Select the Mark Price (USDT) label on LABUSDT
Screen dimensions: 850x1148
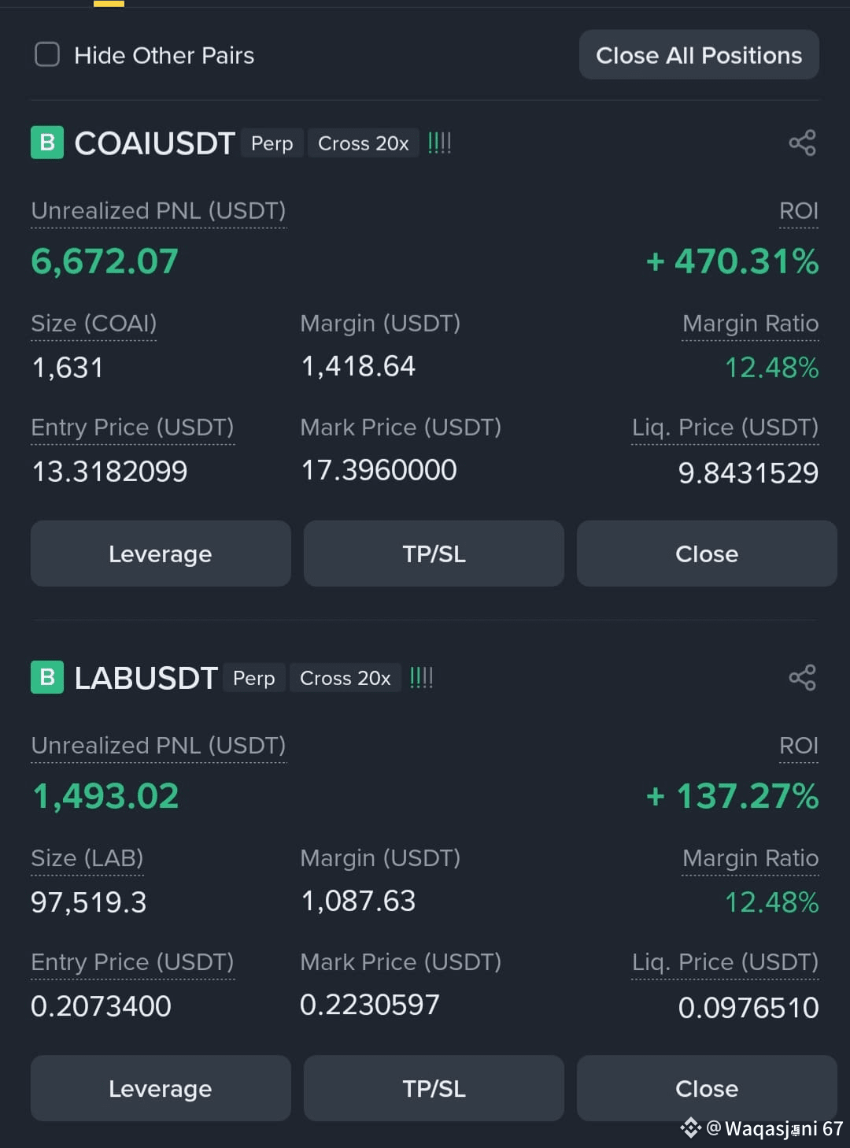click(401, 962)
